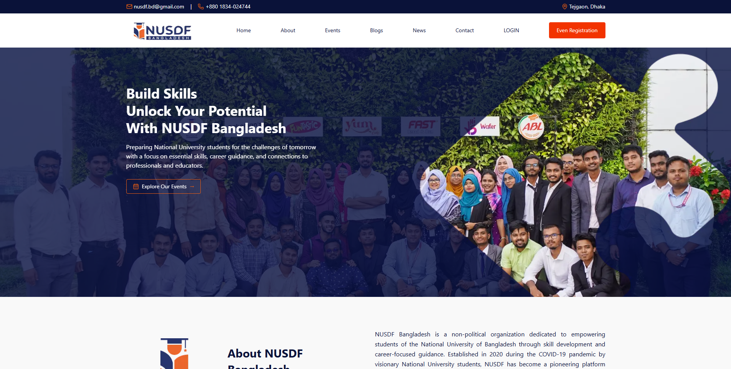Click the Even Registration button

tap(577, 30)
